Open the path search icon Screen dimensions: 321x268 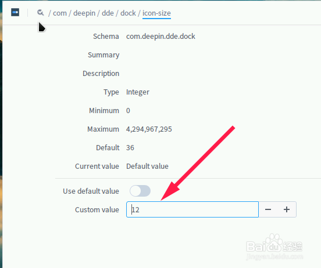[40, 13]
